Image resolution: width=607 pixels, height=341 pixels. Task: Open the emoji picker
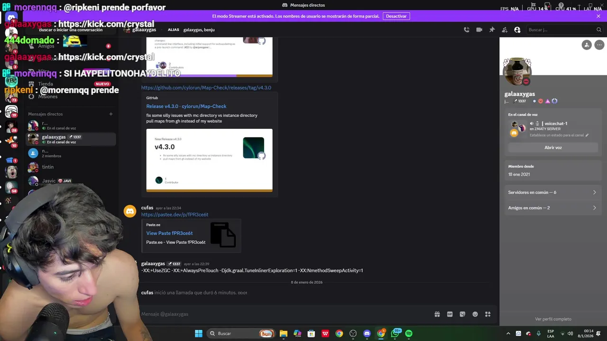point(475,314)
